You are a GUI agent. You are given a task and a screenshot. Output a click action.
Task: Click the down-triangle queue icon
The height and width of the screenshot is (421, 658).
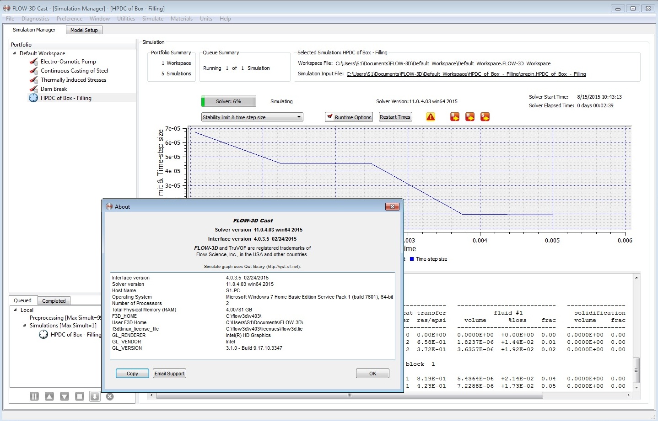tap(65, 396)
